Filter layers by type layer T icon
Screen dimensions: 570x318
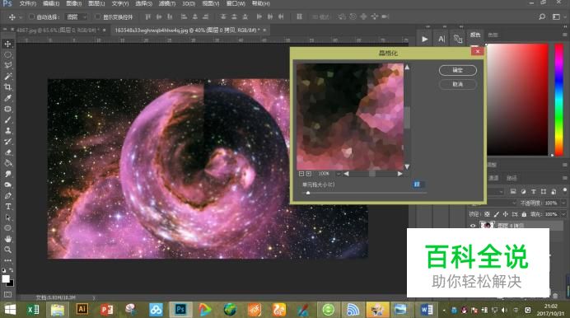[x=533, y=191]
